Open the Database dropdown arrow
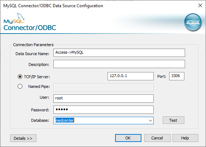This screenshot has height=147, width=206. pyautogui.click(x=150, y=120)
